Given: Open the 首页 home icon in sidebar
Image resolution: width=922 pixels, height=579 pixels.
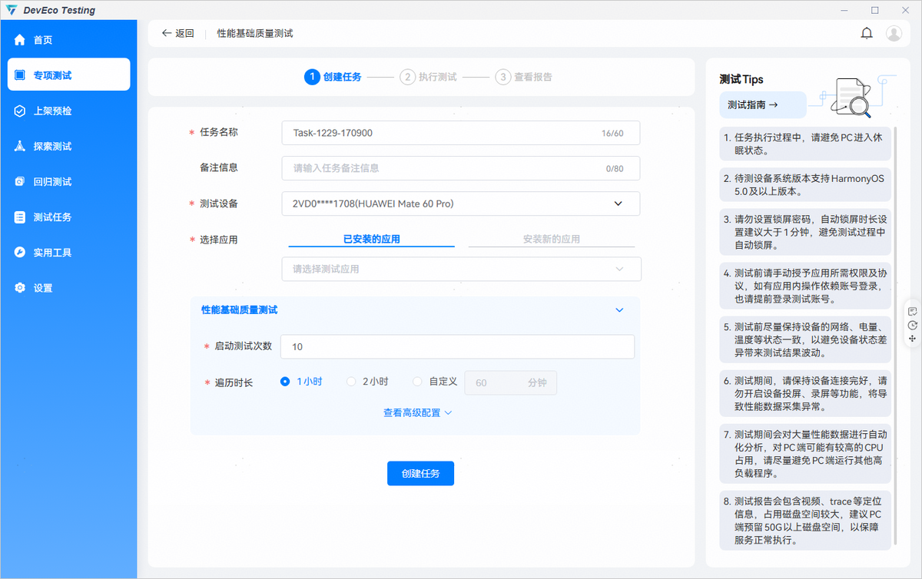Looking at the screenshot, I should pyautogui.click(x=20, y=40).
